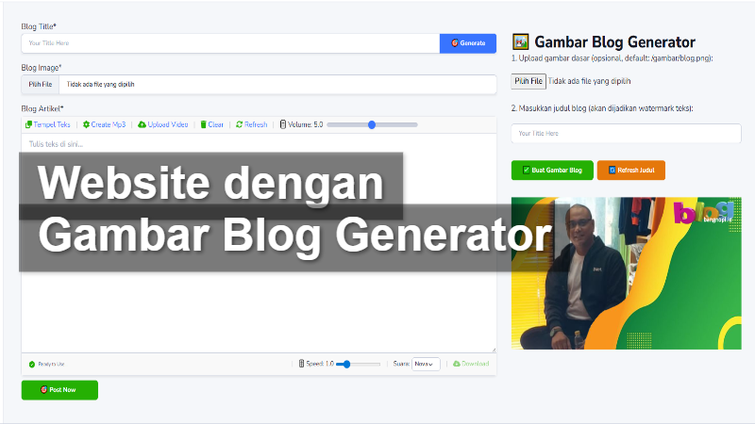Click the green Ready to Use status icon
Screen dimensions: 755x424
click(31, 364)
